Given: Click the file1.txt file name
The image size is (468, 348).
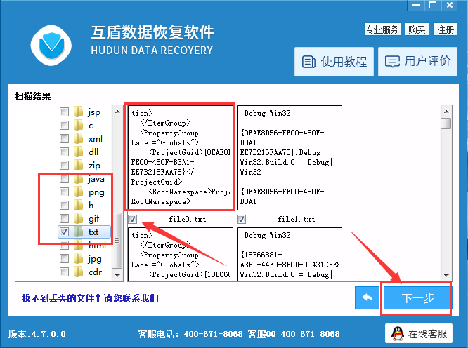Looking at the screenshot, I should (x=296, y=220).
